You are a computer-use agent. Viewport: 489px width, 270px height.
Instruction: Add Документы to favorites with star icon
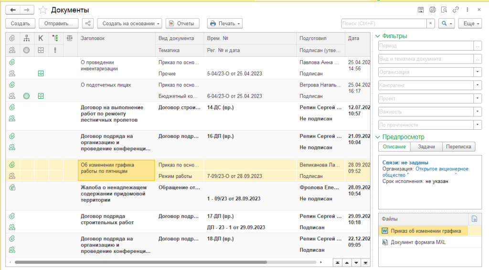(43, 10)
